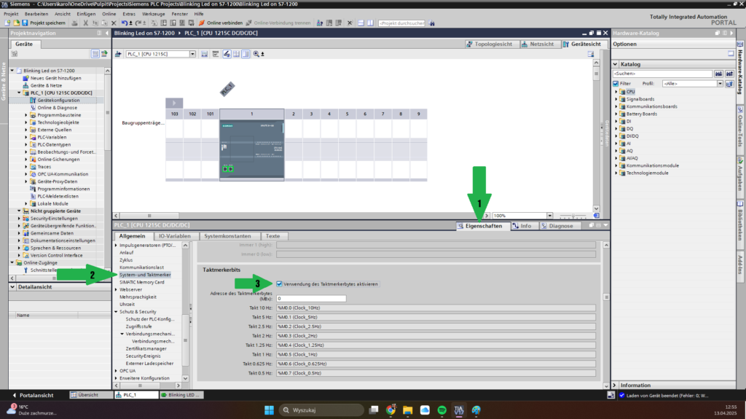Click catalog search up icon
Screen dimensions: 746x419
pos(729,74)
